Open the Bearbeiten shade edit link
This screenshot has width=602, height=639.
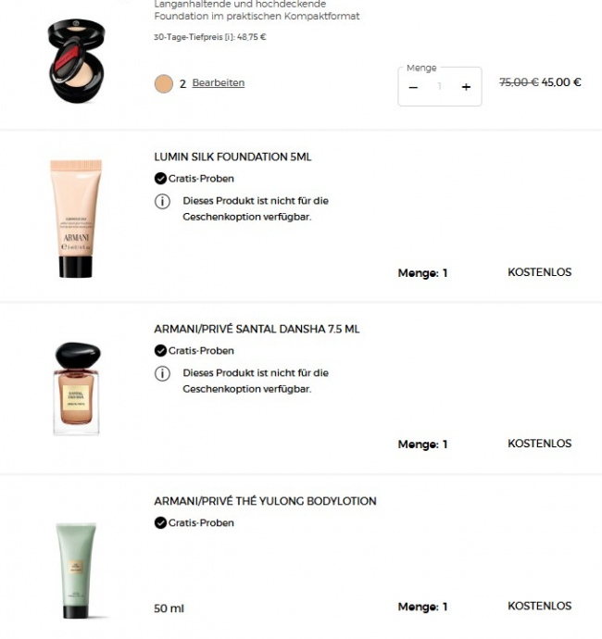pos(219,82)
